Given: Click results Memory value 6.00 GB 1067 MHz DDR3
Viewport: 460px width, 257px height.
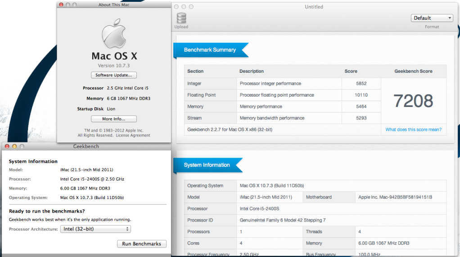Looking at the screenshot, I should coord(383,243).
